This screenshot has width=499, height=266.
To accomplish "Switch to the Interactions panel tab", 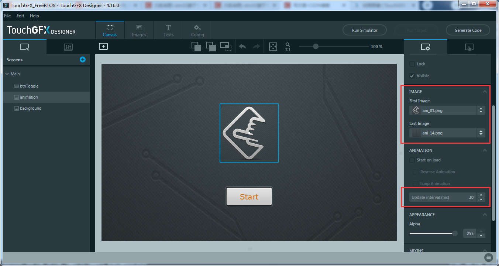I will click(469, 47).
